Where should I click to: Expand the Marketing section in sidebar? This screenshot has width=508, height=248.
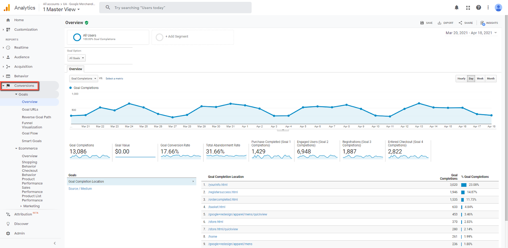tap(21, 206)
